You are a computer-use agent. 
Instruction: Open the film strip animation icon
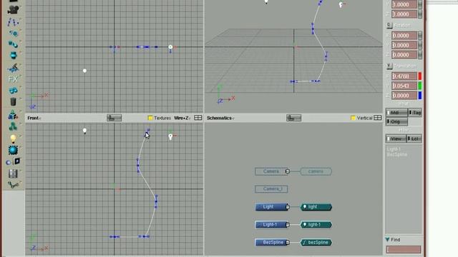coord(13,173)
